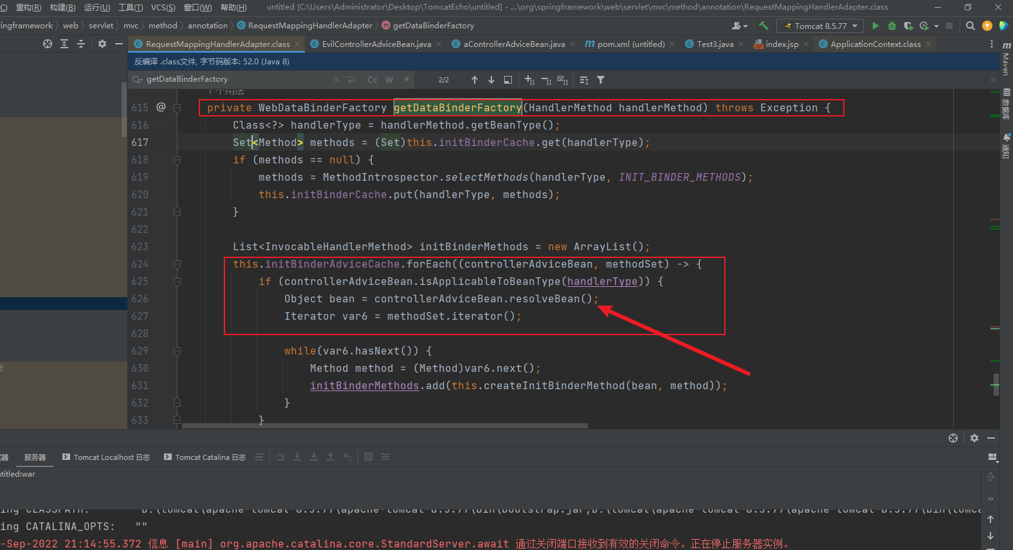Run with coverage shield icon
This screenshot has width=1013, height=550.
pyautogui.click(x=908, y=26)
